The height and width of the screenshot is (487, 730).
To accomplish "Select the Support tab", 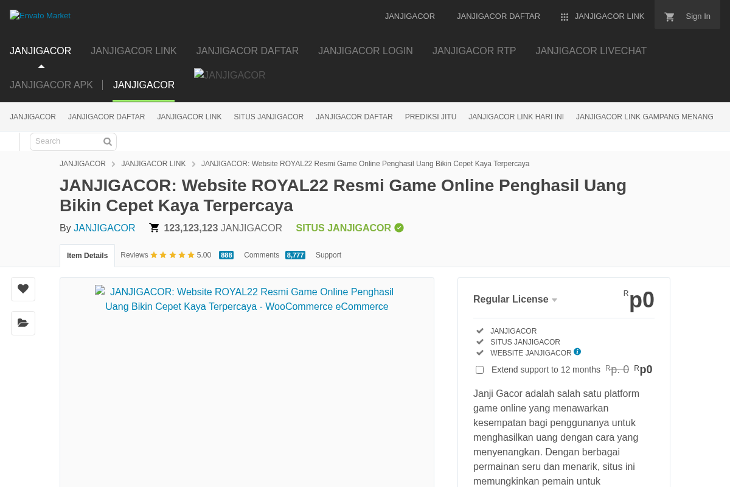I will tap(328, 255).
